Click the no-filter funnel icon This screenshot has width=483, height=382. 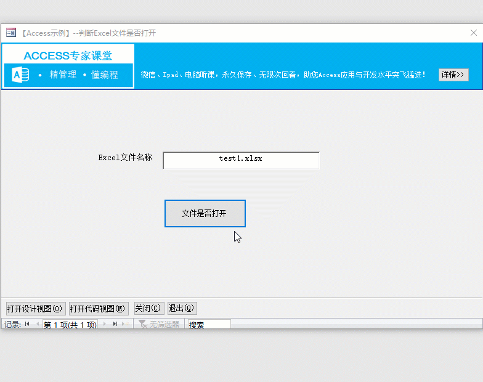(143, 324)
